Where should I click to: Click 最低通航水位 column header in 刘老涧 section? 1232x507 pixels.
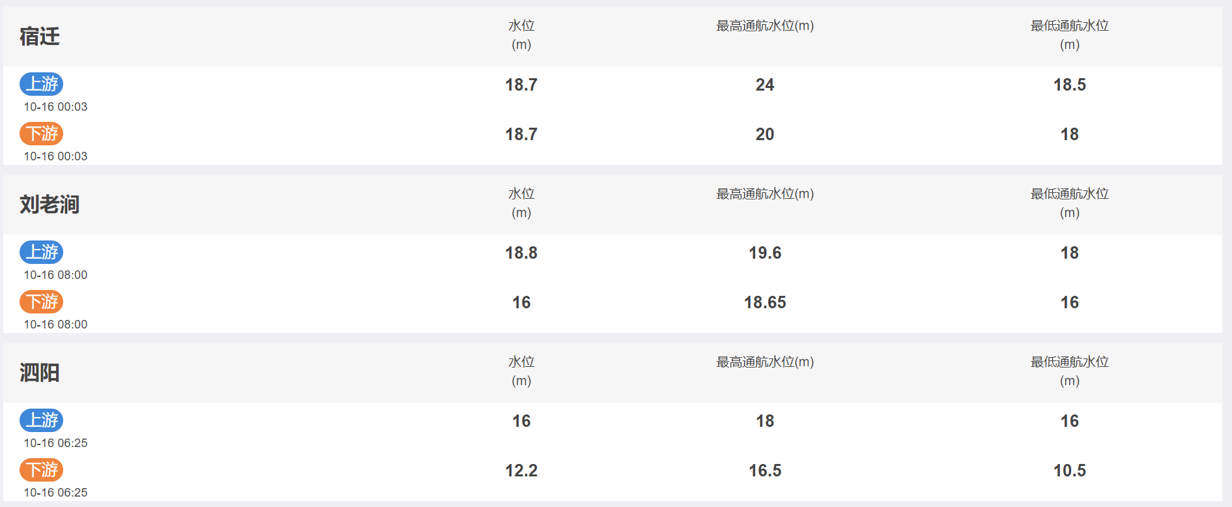[1070, 203]
